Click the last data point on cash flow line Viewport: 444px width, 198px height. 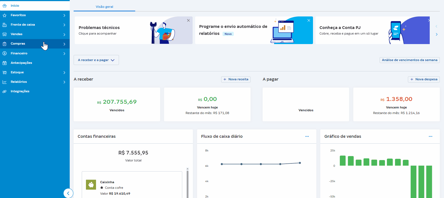(300, 163)
